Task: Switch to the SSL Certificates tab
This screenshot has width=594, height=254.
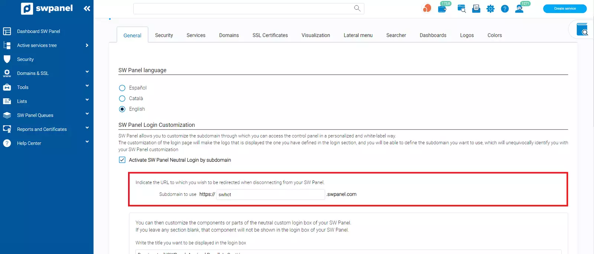Action: coord(270,35)
